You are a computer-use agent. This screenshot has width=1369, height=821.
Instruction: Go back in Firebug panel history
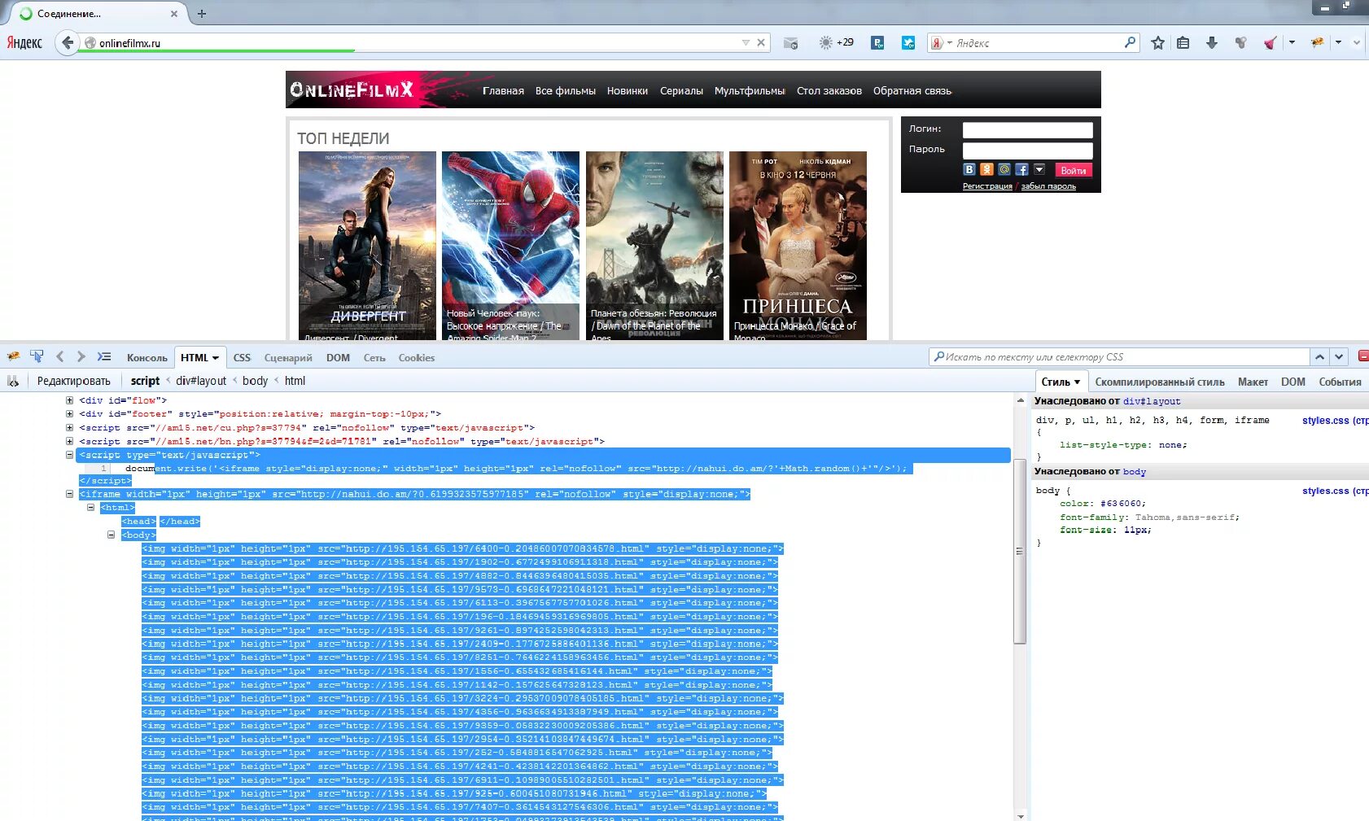click(x=59, y=356)
